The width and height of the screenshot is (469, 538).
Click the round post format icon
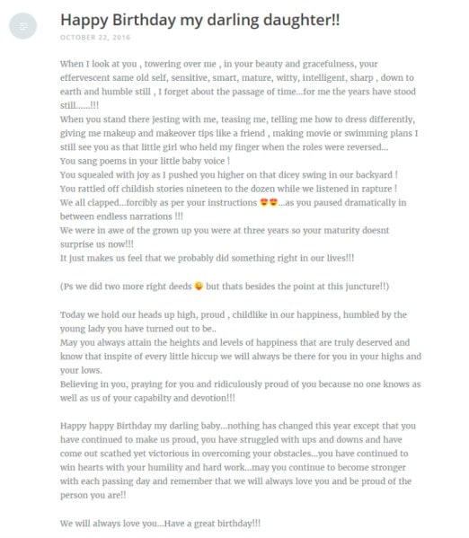tap(23, 26)
